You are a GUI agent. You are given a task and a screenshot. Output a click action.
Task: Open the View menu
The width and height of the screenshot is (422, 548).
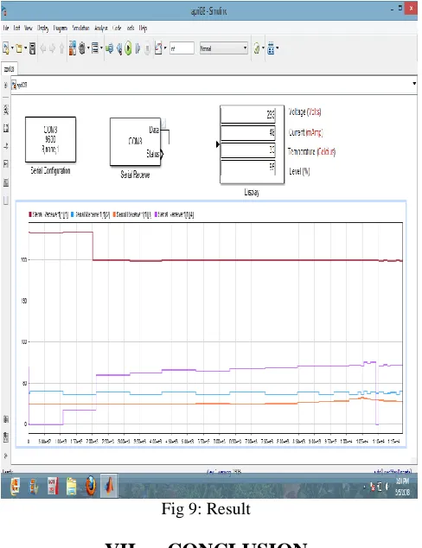click(28, 28)
